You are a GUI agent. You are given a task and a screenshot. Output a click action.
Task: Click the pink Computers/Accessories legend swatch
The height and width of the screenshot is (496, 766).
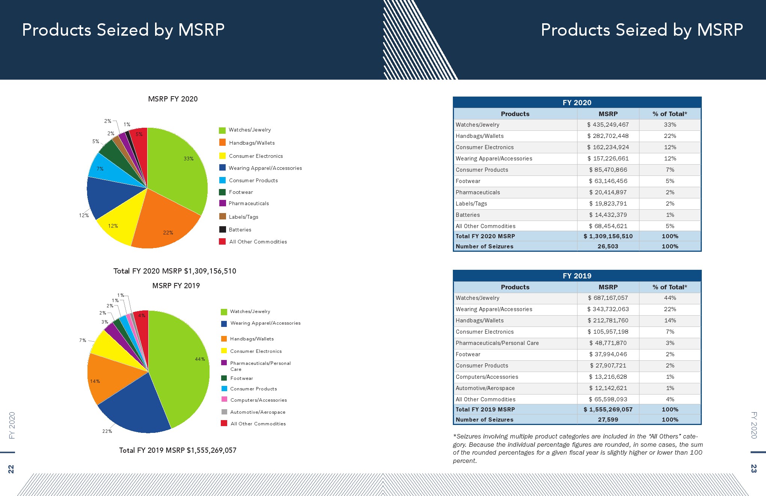(x=224, y=399)
